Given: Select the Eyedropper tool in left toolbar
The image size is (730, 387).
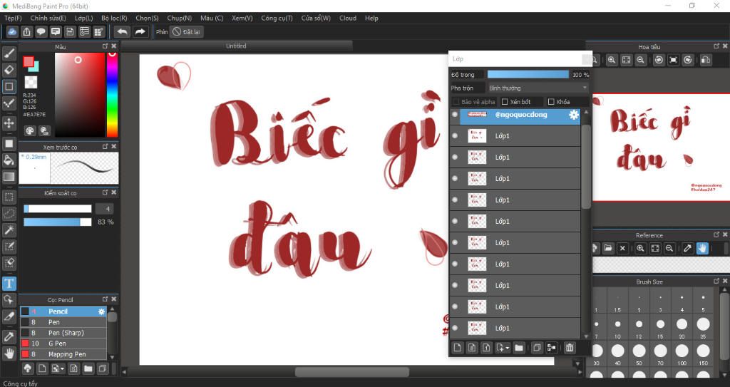Looking at the screenshot, I should point(9,336).
